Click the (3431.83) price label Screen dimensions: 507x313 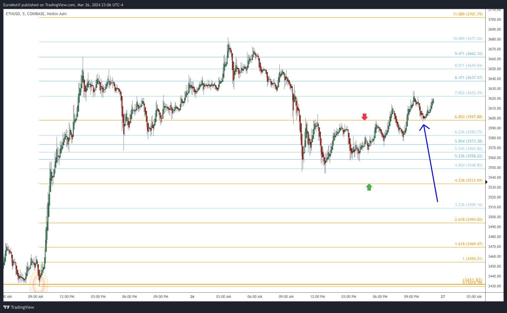click(x=472, y=280)
